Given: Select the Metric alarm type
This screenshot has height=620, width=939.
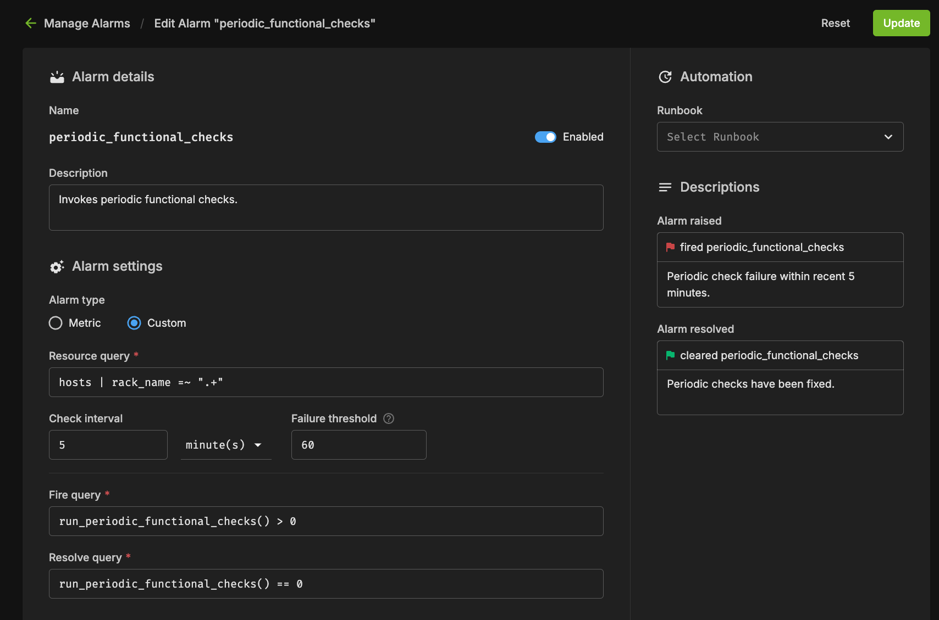Looking at the screenshot, I should (x=56, y=323).
